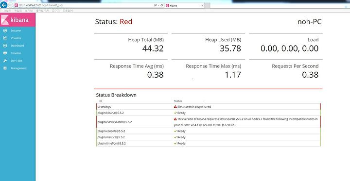Open Discover compass icon
Viewport: 350px width, 181px height.
[5, 31]
